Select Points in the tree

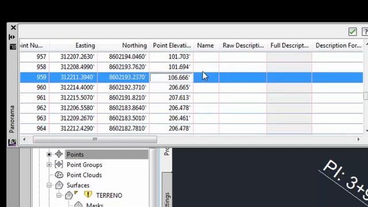coord(75,155)
